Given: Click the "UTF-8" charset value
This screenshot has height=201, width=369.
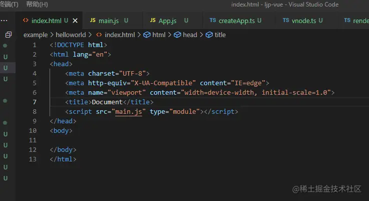Looking at the screenshot, I should (x=132, y=74).
